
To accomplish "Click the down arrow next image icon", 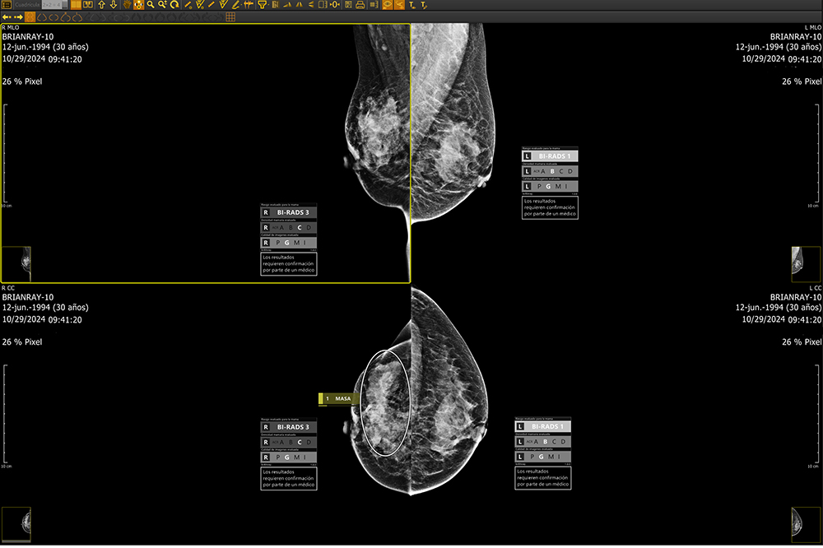I will click(113, 5).
